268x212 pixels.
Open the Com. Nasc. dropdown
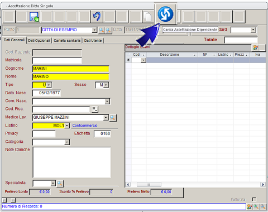click(107, 102)
